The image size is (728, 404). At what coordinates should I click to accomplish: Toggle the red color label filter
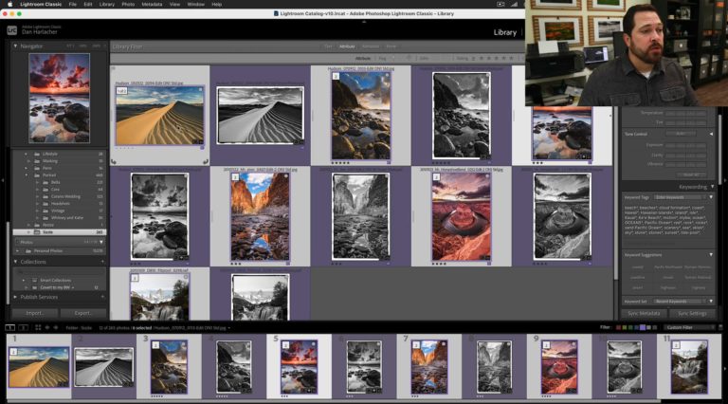[618, 327]
